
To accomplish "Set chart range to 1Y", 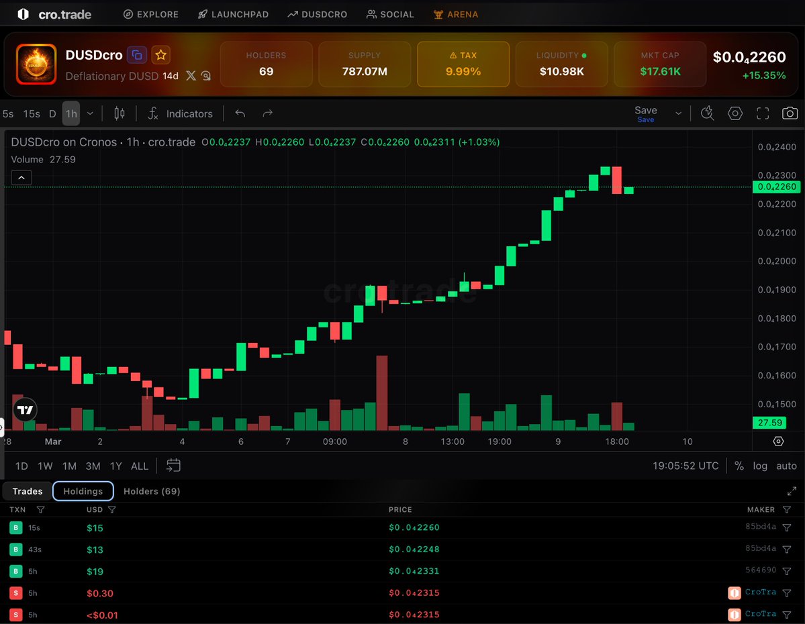I will [x=116, y=466].
